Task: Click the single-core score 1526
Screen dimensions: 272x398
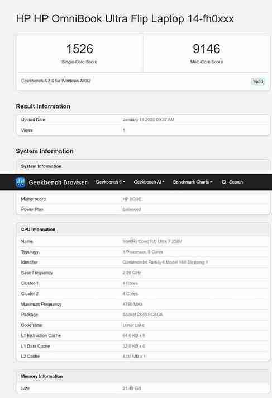Action: pyautogui.click(x=80, y=49)
